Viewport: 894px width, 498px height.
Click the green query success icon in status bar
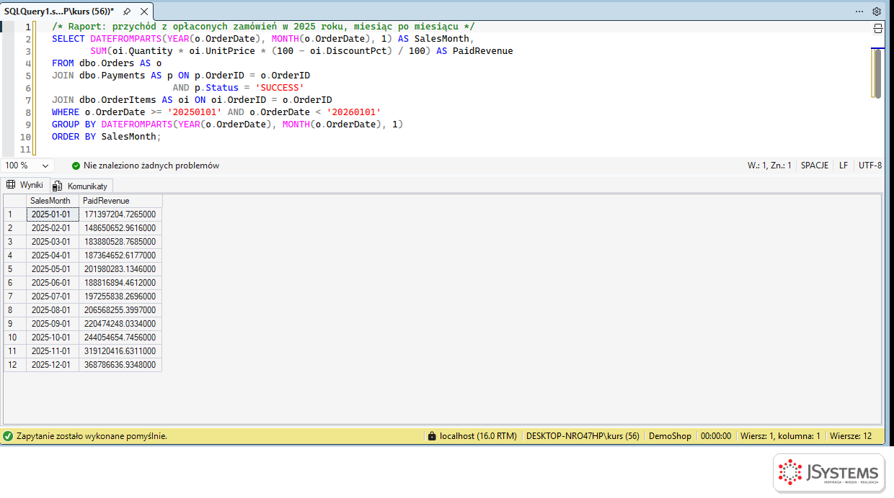pos(8,436)
